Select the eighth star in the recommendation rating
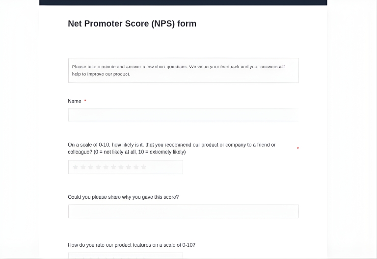This screenshot has width=377, height=259. (129, 167)
